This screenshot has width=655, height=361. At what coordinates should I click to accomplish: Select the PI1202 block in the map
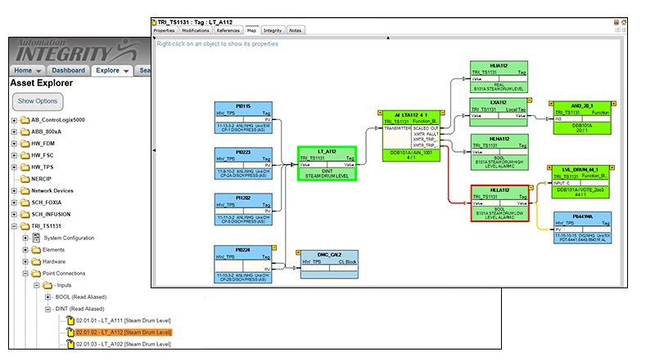point(243,209)
